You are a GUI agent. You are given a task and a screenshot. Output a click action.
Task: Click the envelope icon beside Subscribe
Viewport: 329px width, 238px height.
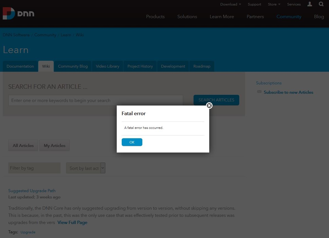[259, 92]
